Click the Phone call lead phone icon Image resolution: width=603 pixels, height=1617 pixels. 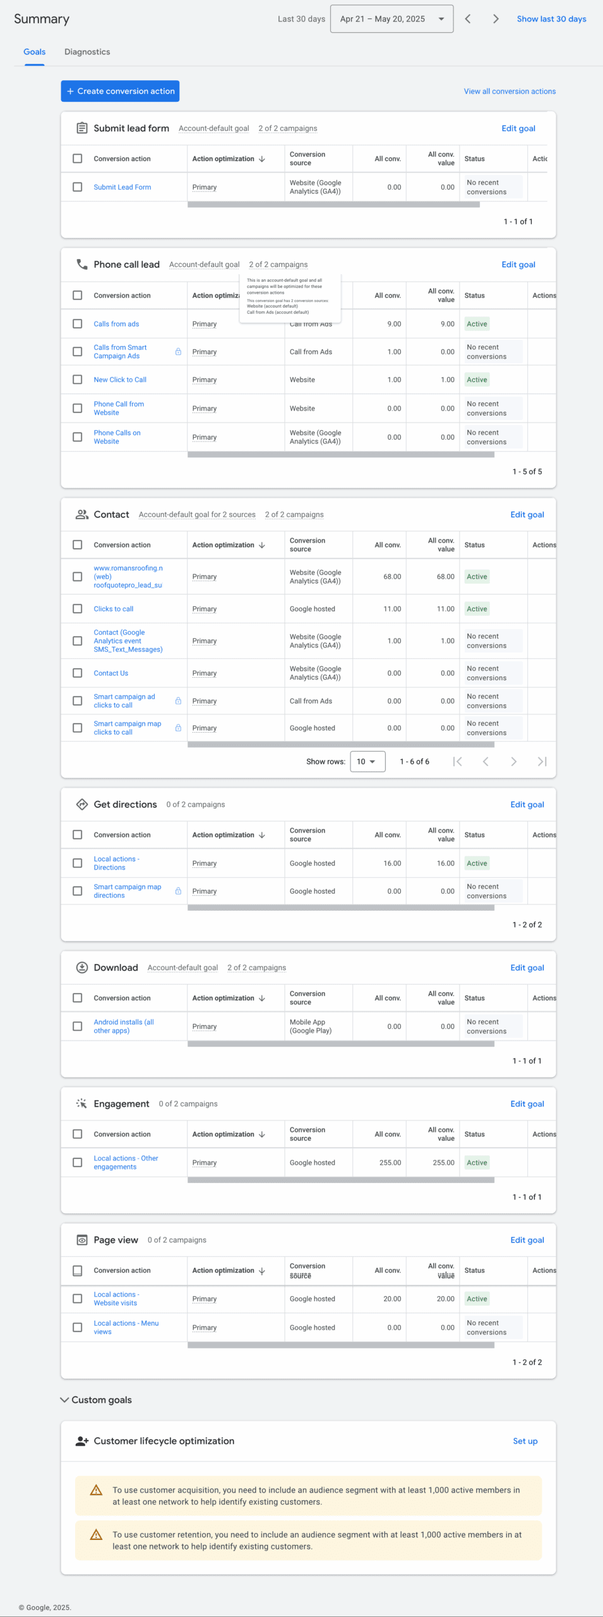(82, 265)
